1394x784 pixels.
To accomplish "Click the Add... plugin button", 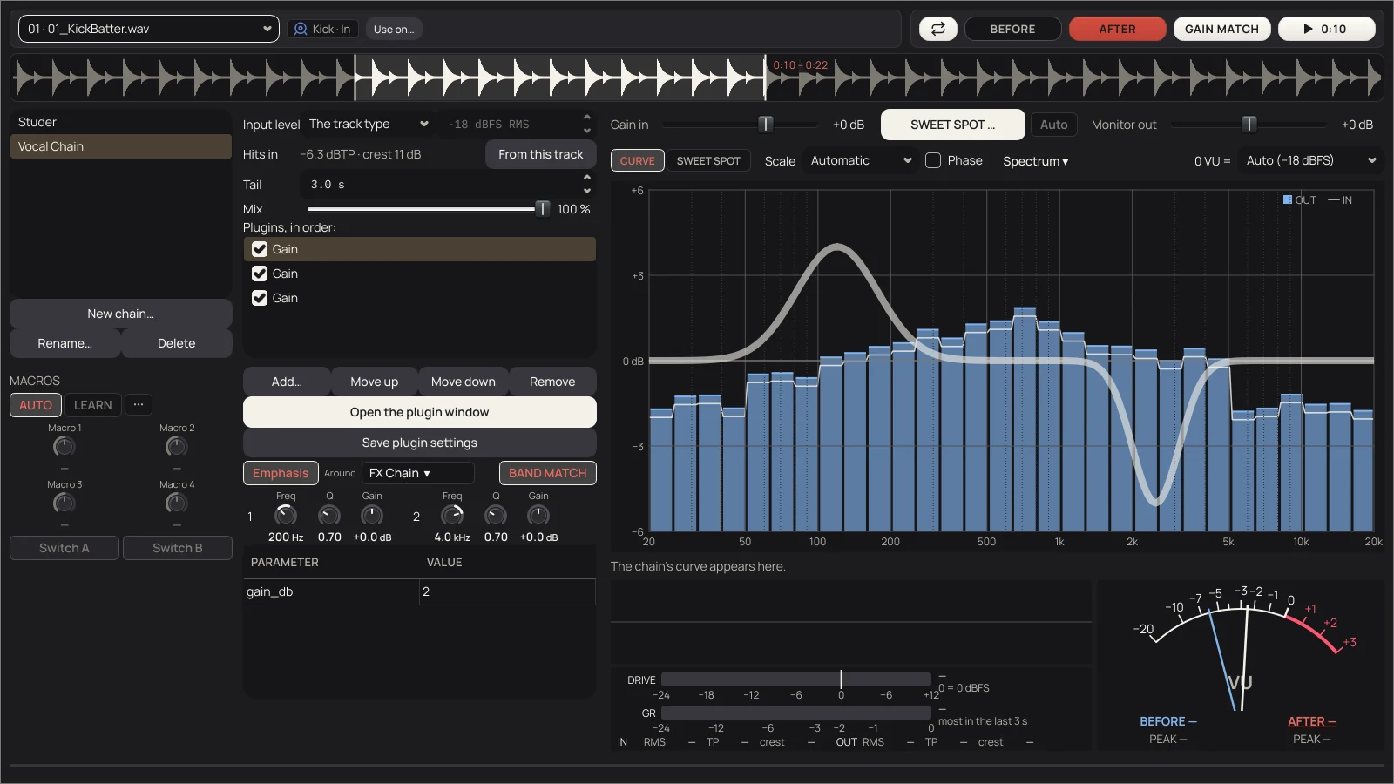I will coord(287,382).
